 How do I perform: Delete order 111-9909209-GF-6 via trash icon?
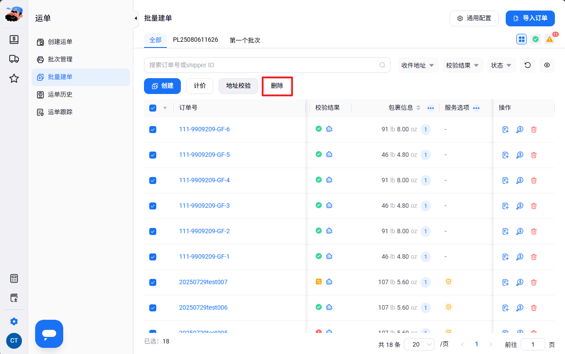(x=534, y=130)
